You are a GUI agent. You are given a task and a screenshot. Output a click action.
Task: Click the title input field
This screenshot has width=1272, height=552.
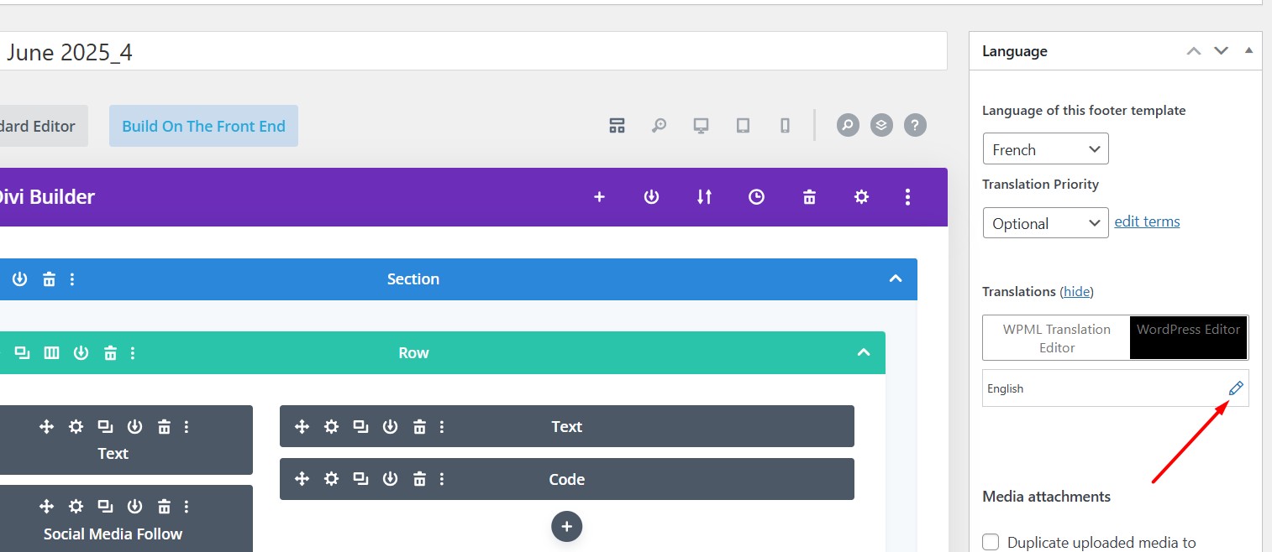474,51
